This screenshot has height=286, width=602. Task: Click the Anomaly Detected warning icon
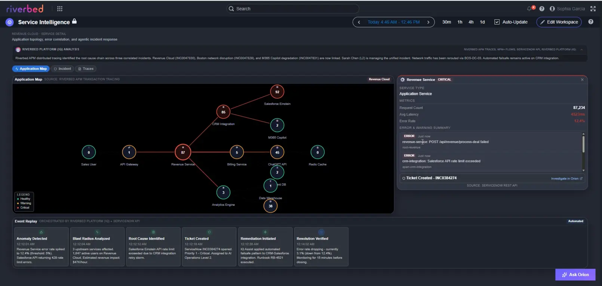coord(41,232)
